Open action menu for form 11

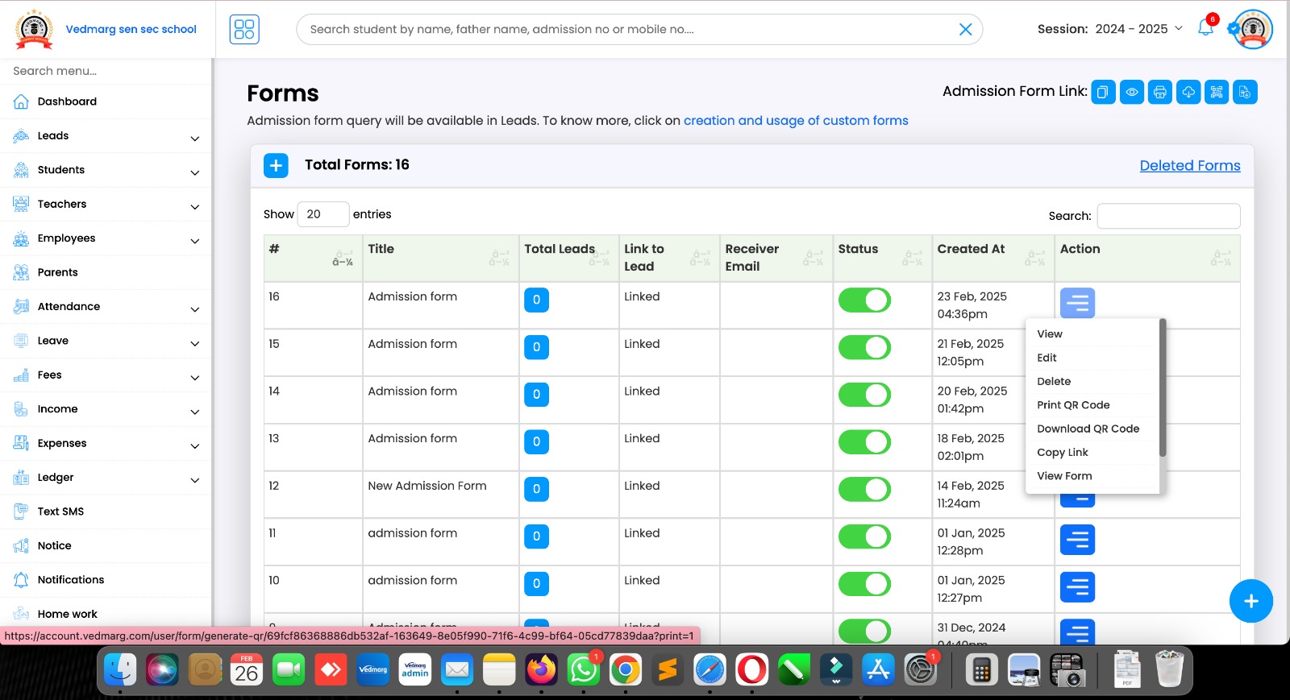pos(1077,540)
